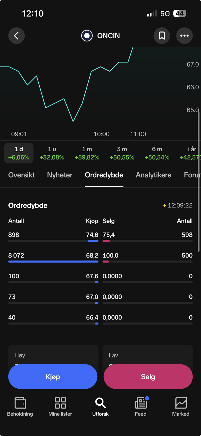Open Beholdning wallet icon

click(x=20, y=403)
